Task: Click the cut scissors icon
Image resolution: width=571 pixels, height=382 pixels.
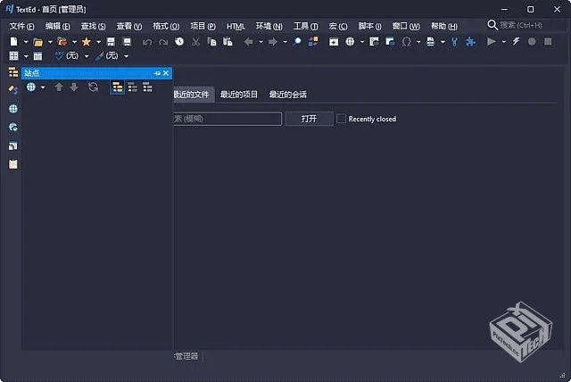Action: tap(195, 42)
